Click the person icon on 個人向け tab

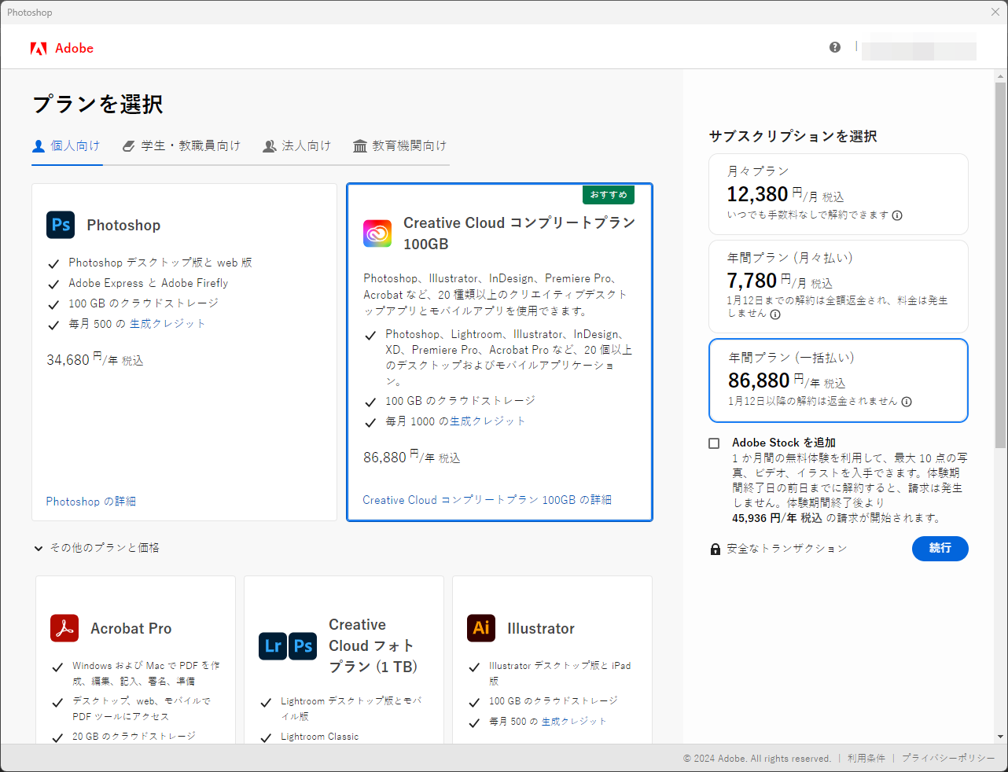pyautogui.click(x=39, y=146)
